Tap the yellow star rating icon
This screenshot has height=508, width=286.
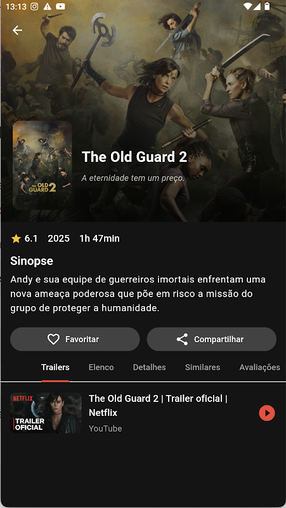[16, 239]
